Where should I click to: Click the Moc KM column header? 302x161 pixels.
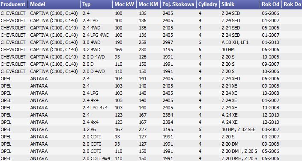(x=148, y=4)
